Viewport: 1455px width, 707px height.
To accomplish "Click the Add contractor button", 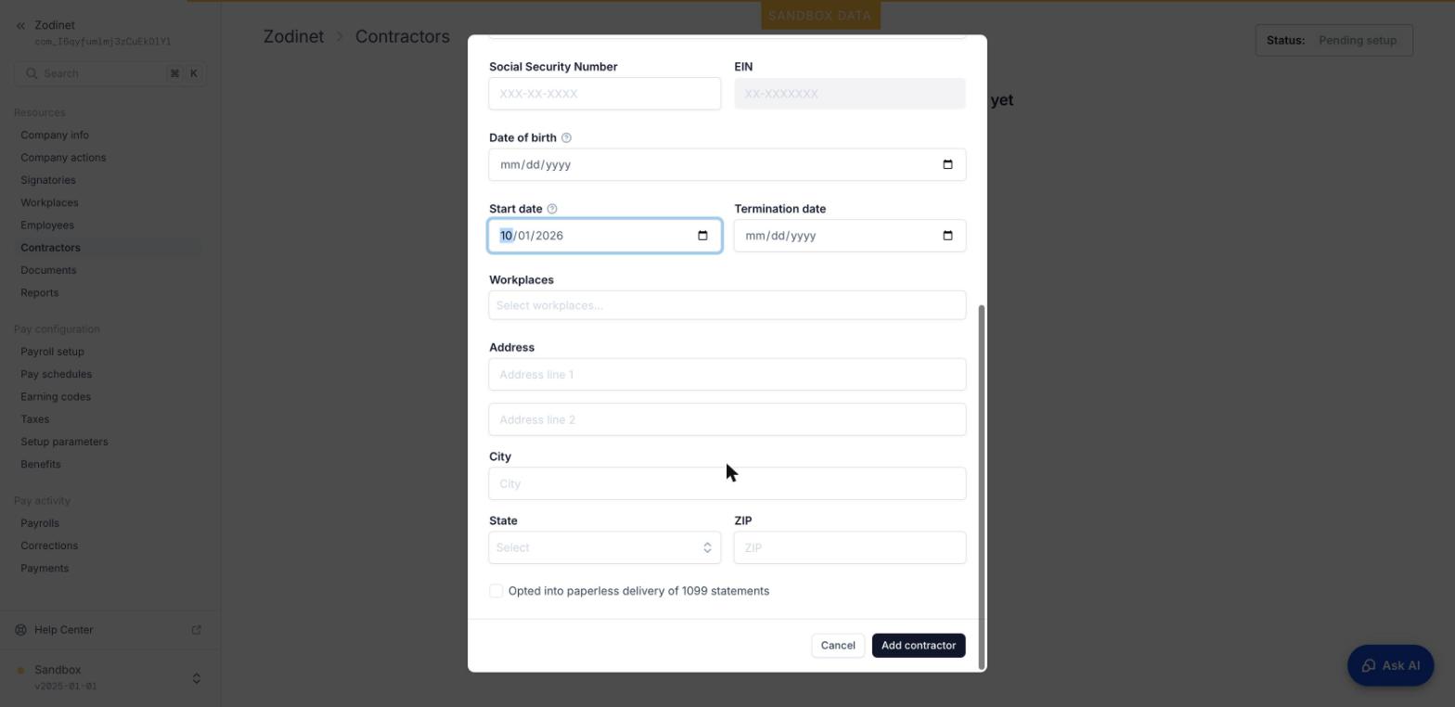I will [x=919, y=646].
